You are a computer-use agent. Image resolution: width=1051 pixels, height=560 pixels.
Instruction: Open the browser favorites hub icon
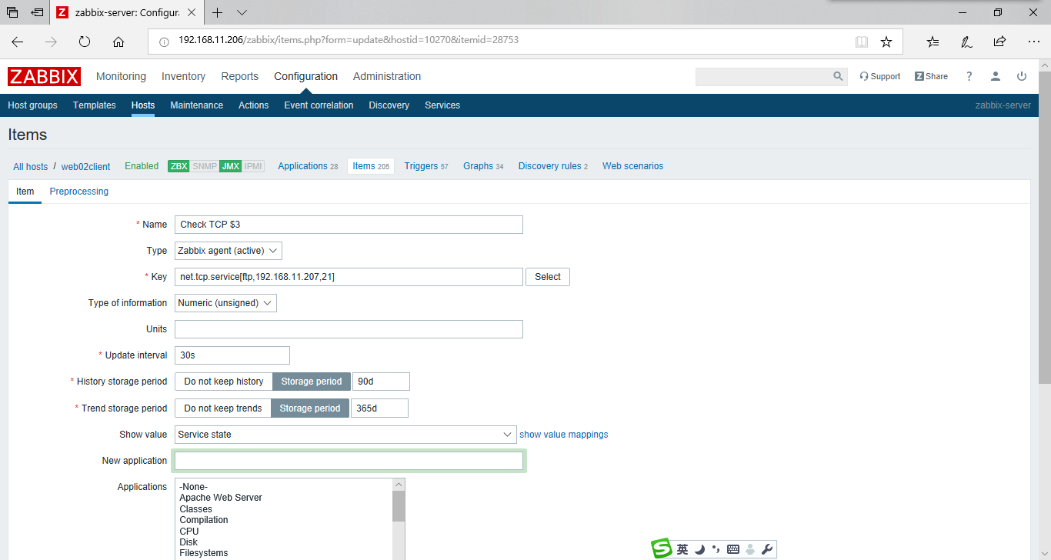pos(933,42)
